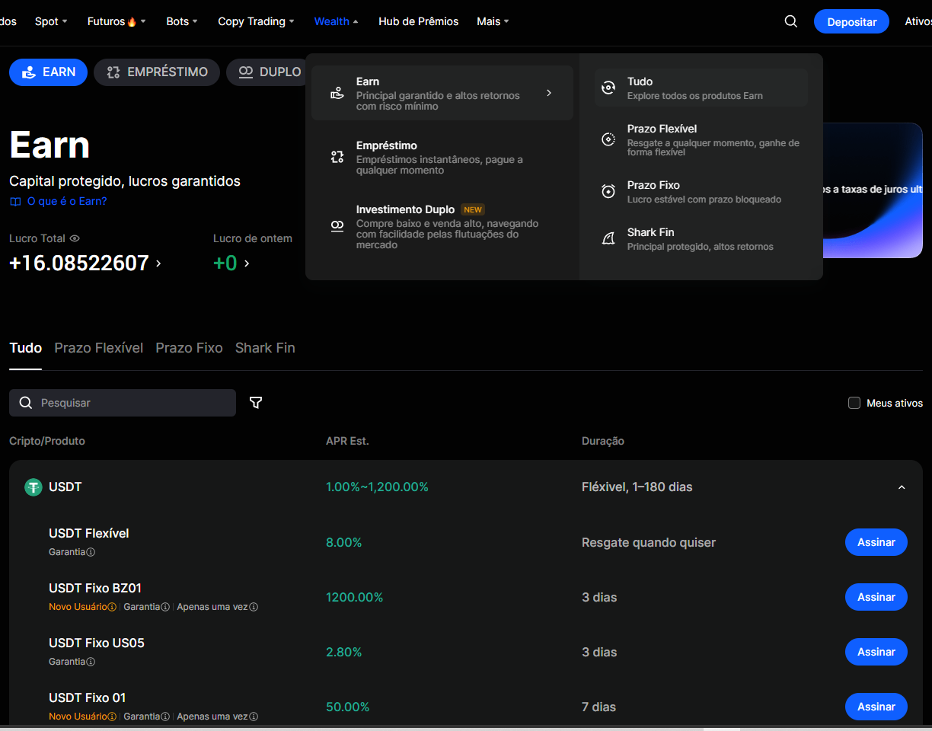Click the USDT coin logo icon
Viewport: 932px width, 731px height.
[33, 487]
